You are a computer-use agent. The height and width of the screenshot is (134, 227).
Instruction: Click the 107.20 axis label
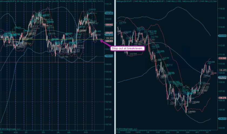pos(109,117)
